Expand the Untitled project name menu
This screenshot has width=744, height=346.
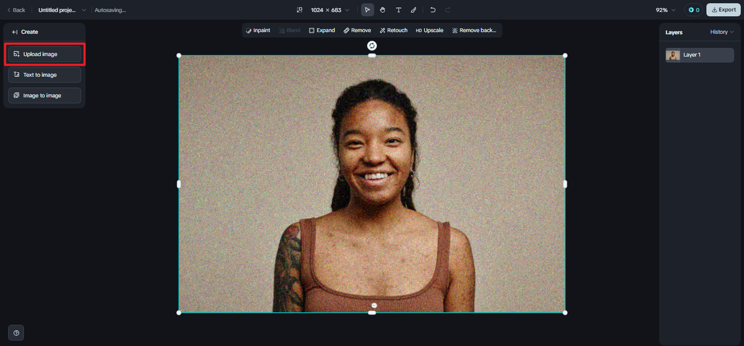pyautogui.click(x=62, y=10)
